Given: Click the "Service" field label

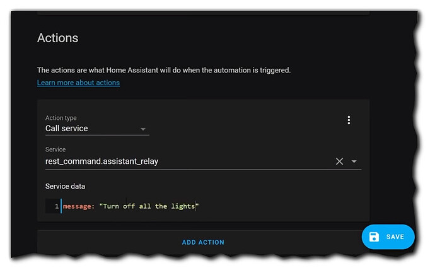Looking at the screenshot, I should click(55, 150).
